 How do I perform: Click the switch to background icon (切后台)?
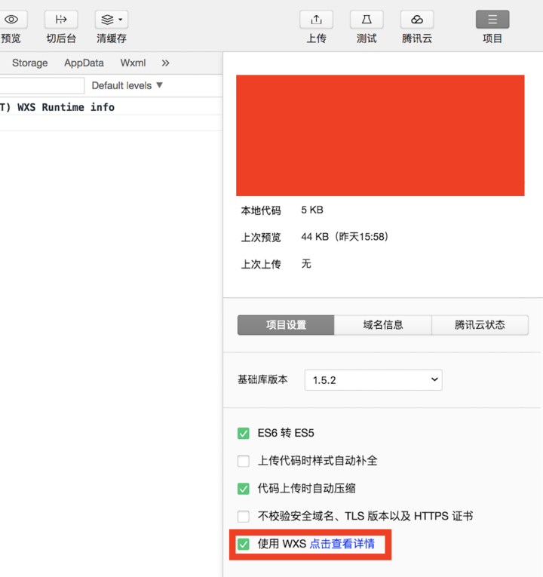tap(61, 20)
